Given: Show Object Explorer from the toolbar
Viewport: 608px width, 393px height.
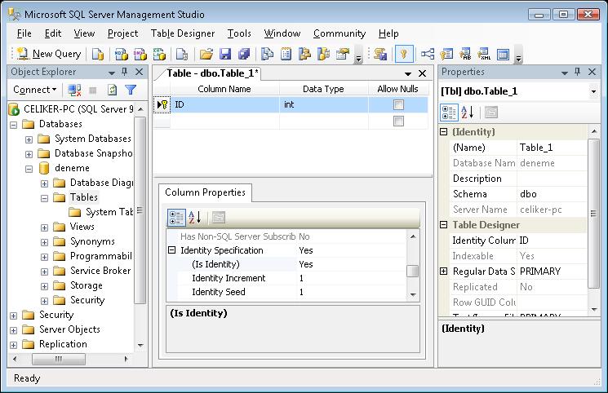Looking at the screenshot, I should (x=304, y=54).
